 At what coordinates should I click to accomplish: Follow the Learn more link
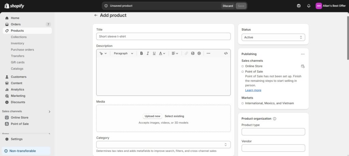click(x=253, y=90)
